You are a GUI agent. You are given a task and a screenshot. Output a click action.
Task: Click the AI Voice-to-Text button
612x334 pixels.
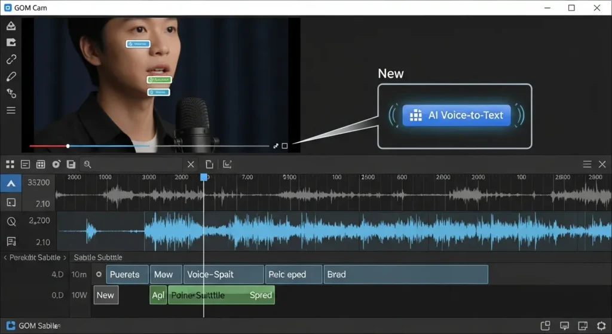click(457, 115)
